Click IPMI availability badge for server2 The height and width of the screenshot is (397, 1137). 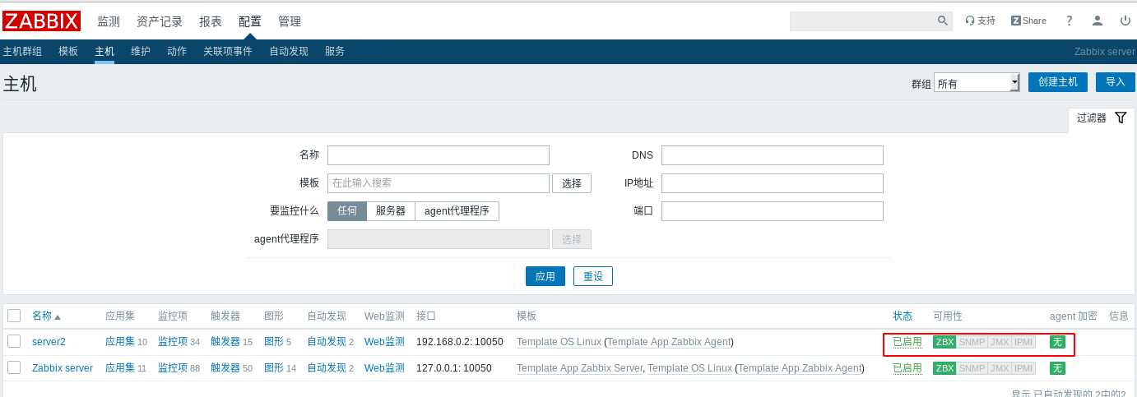coord(1023,342)
